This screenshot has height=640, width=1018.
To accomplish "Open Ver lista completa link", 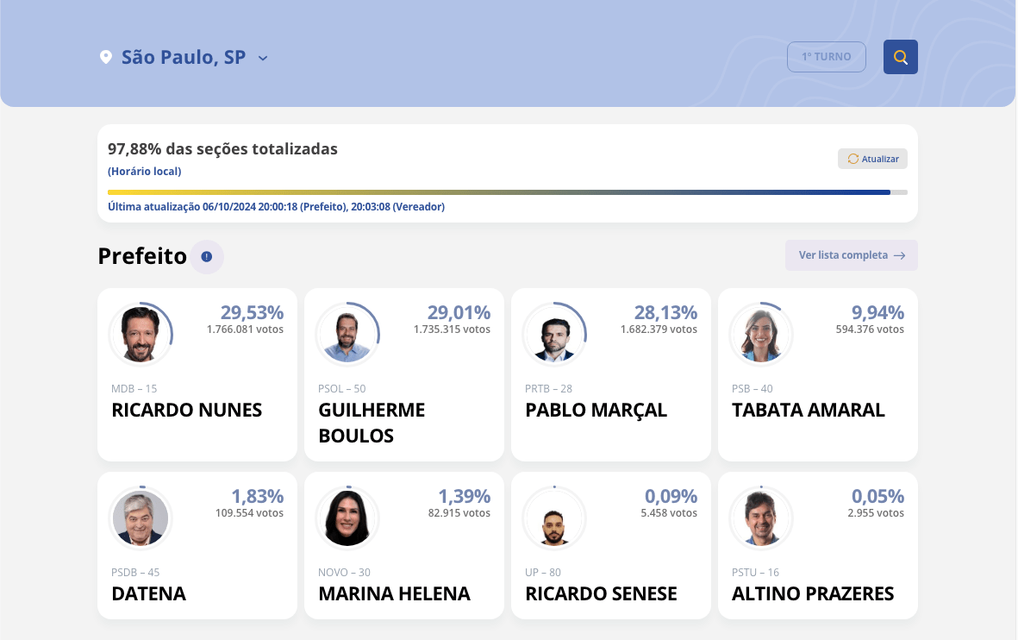I will (x=843, y=255).
